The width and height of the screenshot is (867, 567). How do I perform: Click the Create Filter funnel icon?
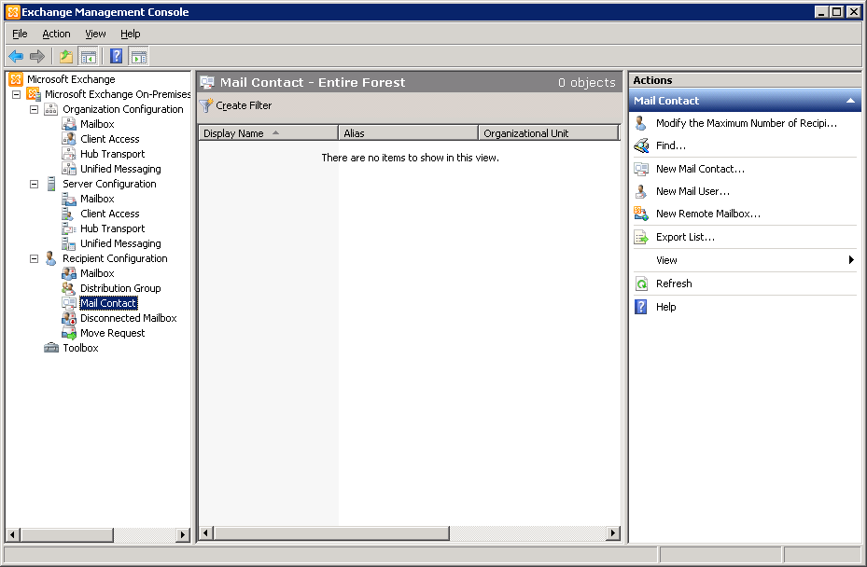tap(206, 105)
